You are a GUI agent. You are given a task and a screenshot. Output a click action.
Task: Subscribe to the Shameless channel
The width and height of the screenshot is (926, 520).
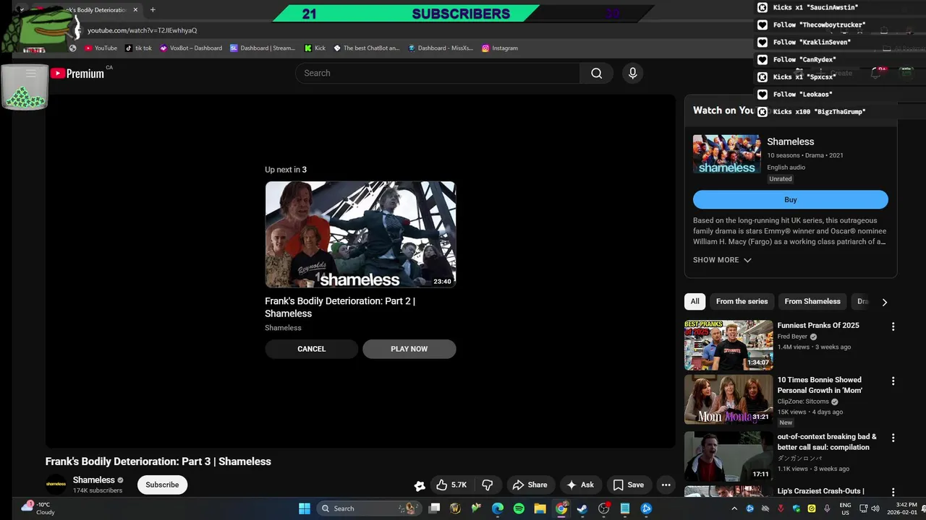point(162,485)
